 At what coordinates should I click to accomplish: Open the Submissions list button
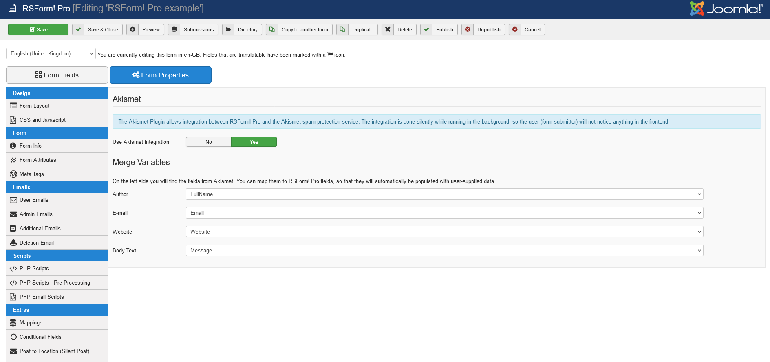[199, 30]
